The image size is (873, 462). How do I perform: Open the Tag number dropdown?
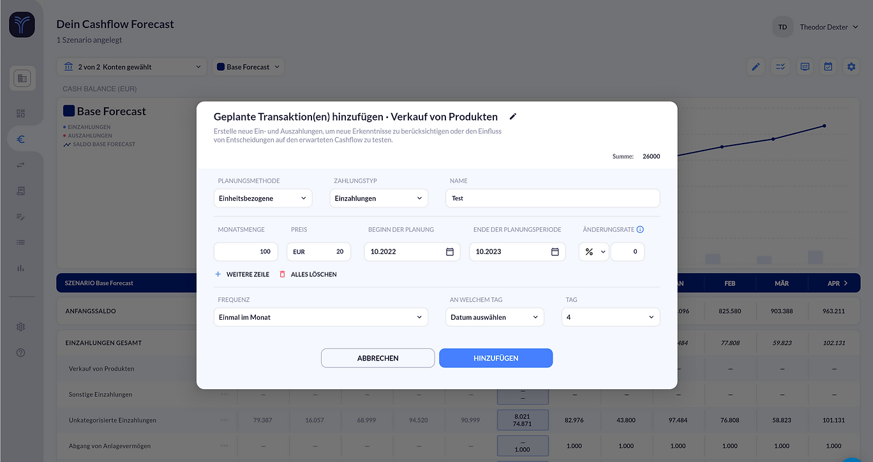(610, 317)
